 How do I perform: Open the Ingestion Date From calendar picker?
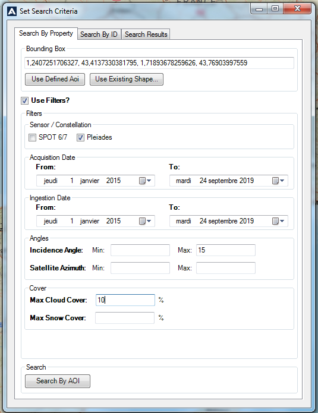[145, 221]
